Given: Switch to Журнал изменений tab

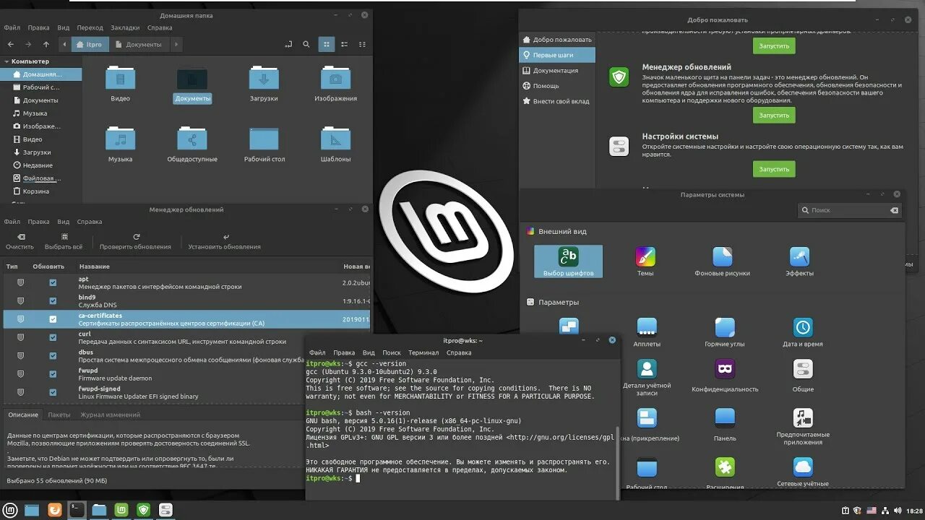Looking at the screenshot, I should point(110,415).
